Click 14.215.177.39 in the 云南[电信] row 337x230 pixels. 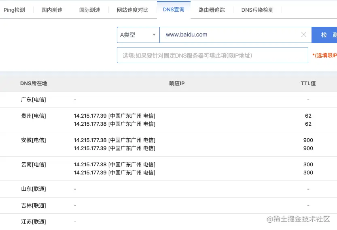click(x=90, y=173)
